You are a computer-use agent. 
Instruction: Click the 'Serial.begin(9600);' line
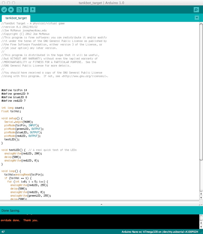pyautogui.click(x=19, y=122)
